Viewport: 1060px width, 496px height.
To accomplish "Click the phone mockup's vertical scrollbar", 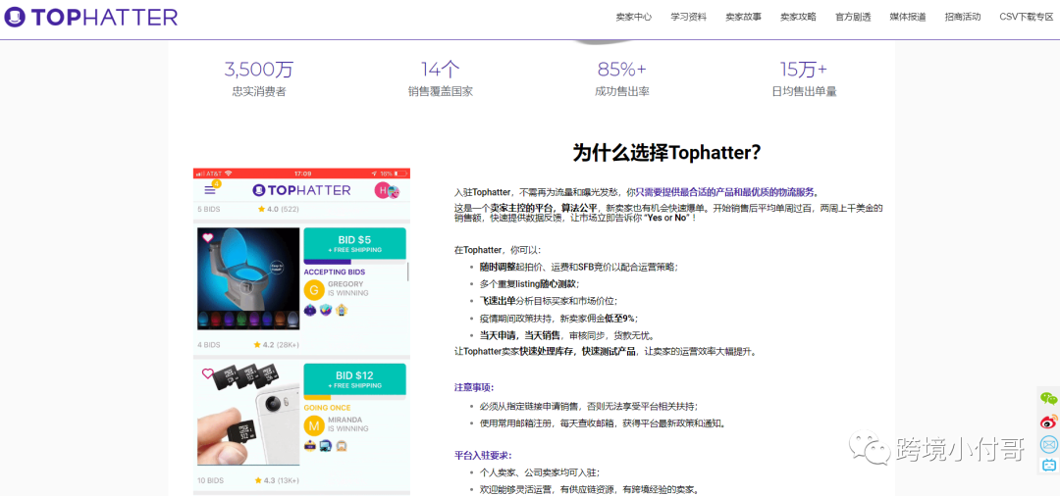I will [408, 272].
